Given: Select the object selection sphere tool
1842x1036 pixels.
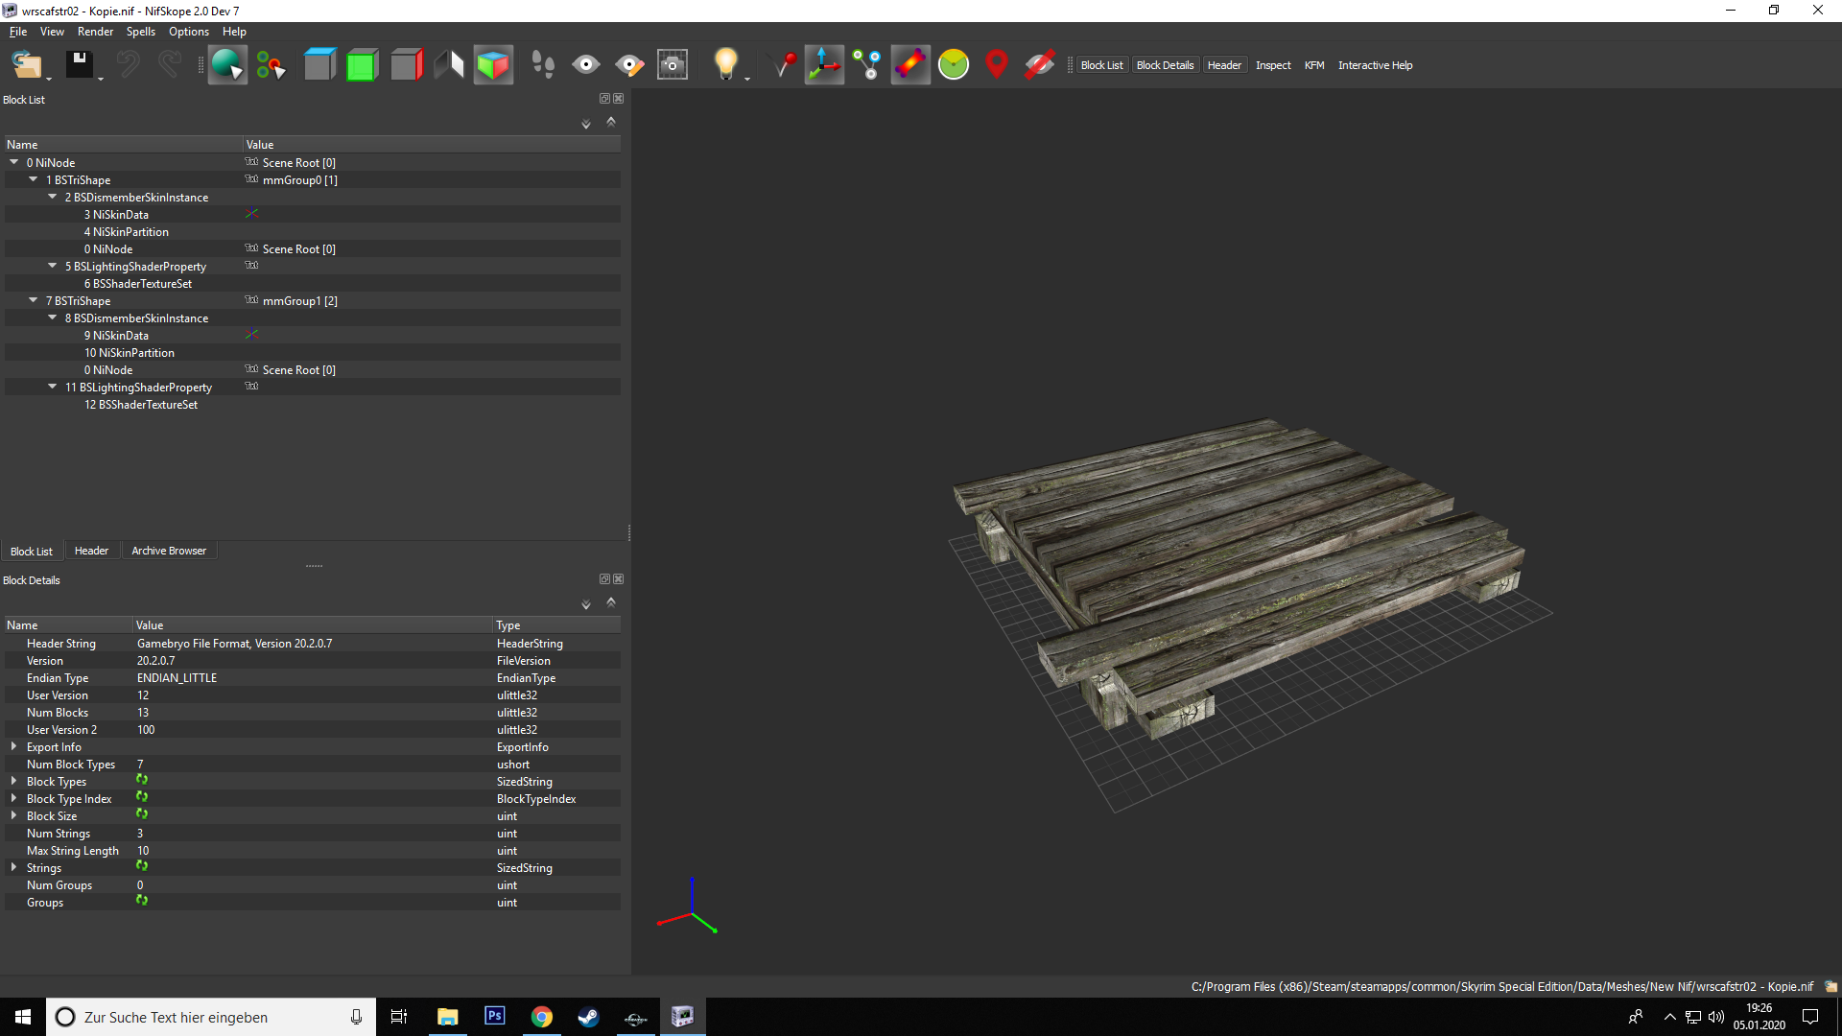Looking at the screenshot, I should tap(227, 65).
